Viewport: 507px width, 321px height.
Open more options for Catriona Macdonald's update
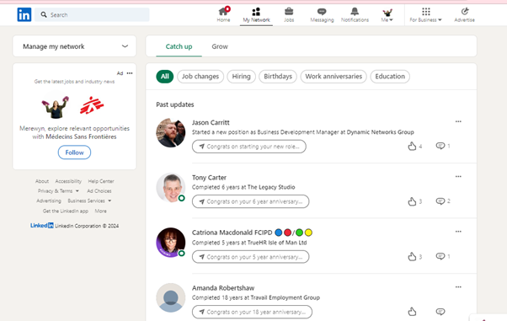pyautogui.click(x=458, y=232)
